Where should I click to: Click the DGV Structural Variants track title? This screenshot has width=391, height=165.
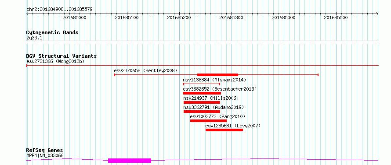coord(62,56)
